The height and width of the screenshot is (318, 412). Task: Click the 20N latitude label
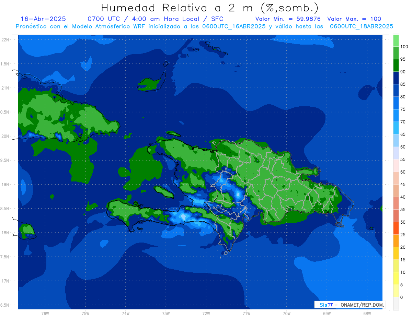5,136
